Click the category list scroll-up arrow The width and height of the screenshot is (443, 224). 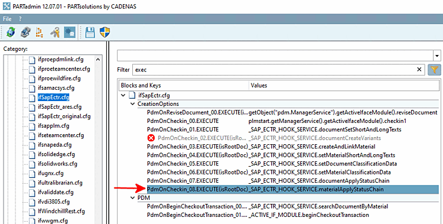[98, 59]
